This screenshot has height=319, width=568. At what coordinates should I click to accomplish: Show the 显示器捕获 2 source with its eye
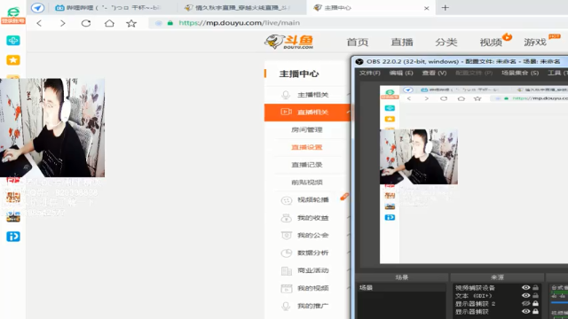pyautogui.click(x=525, y=303)
